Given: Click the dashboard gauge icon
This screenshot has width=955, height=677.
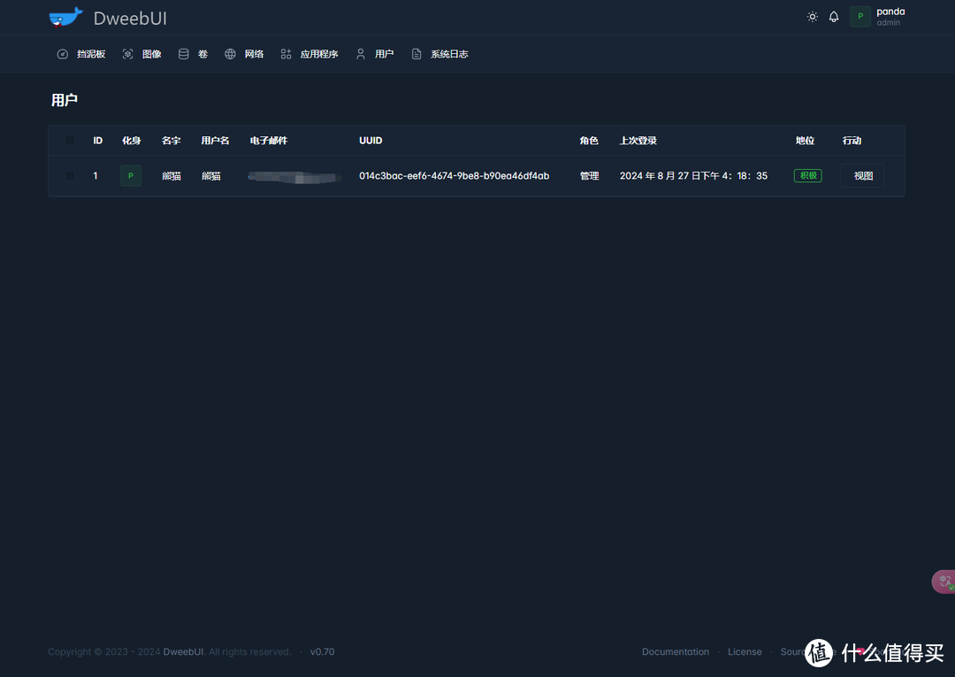Looking at the screenshot, I should tap(63, 54).
